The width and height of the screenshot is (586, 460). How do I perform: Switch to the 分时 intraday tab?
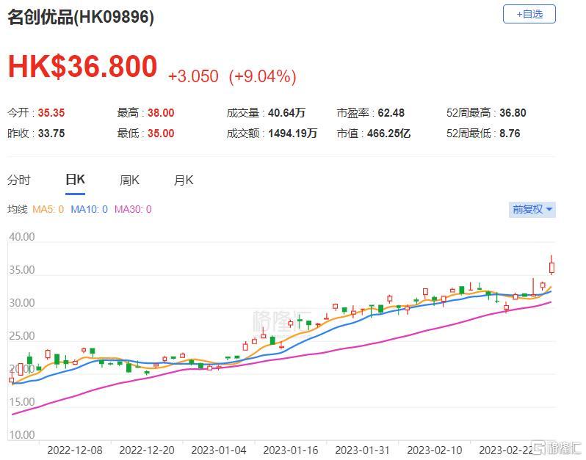(x=18, y=180)
